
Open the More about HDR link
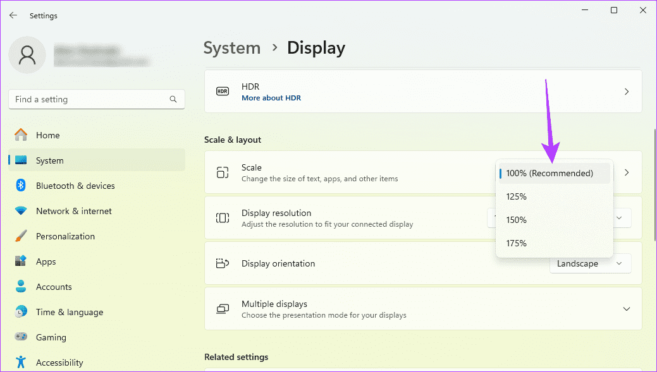click(271, 97)
